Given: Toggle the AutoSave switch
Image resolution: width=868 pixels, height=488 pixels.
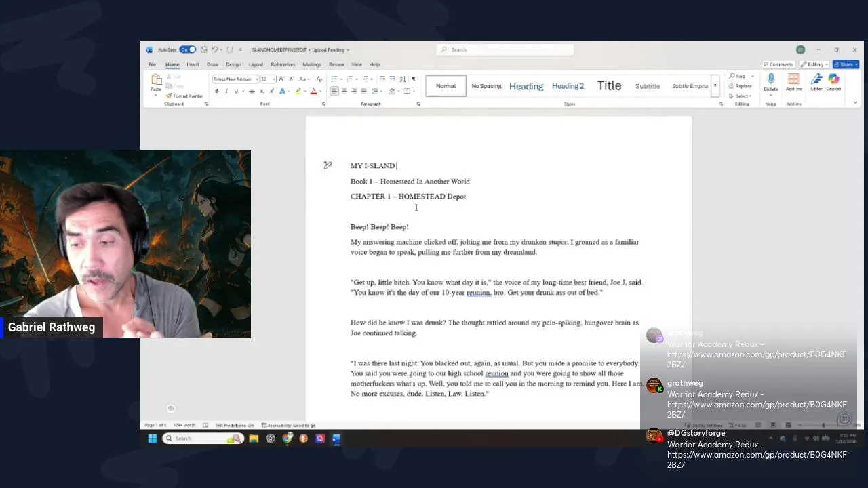Looking at the screenshot, I should point(188,49).
